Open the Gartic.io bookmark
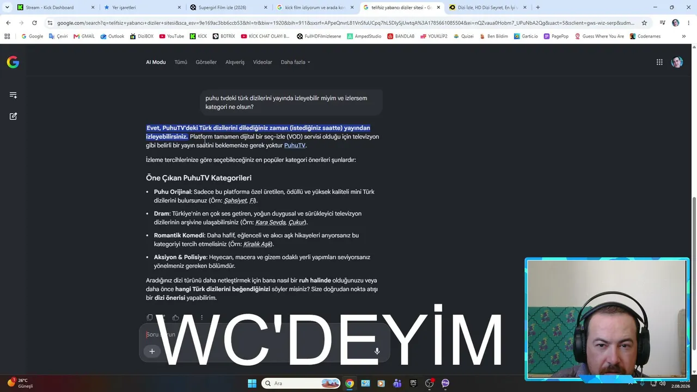The image size is (697, 392). [526, 36]
